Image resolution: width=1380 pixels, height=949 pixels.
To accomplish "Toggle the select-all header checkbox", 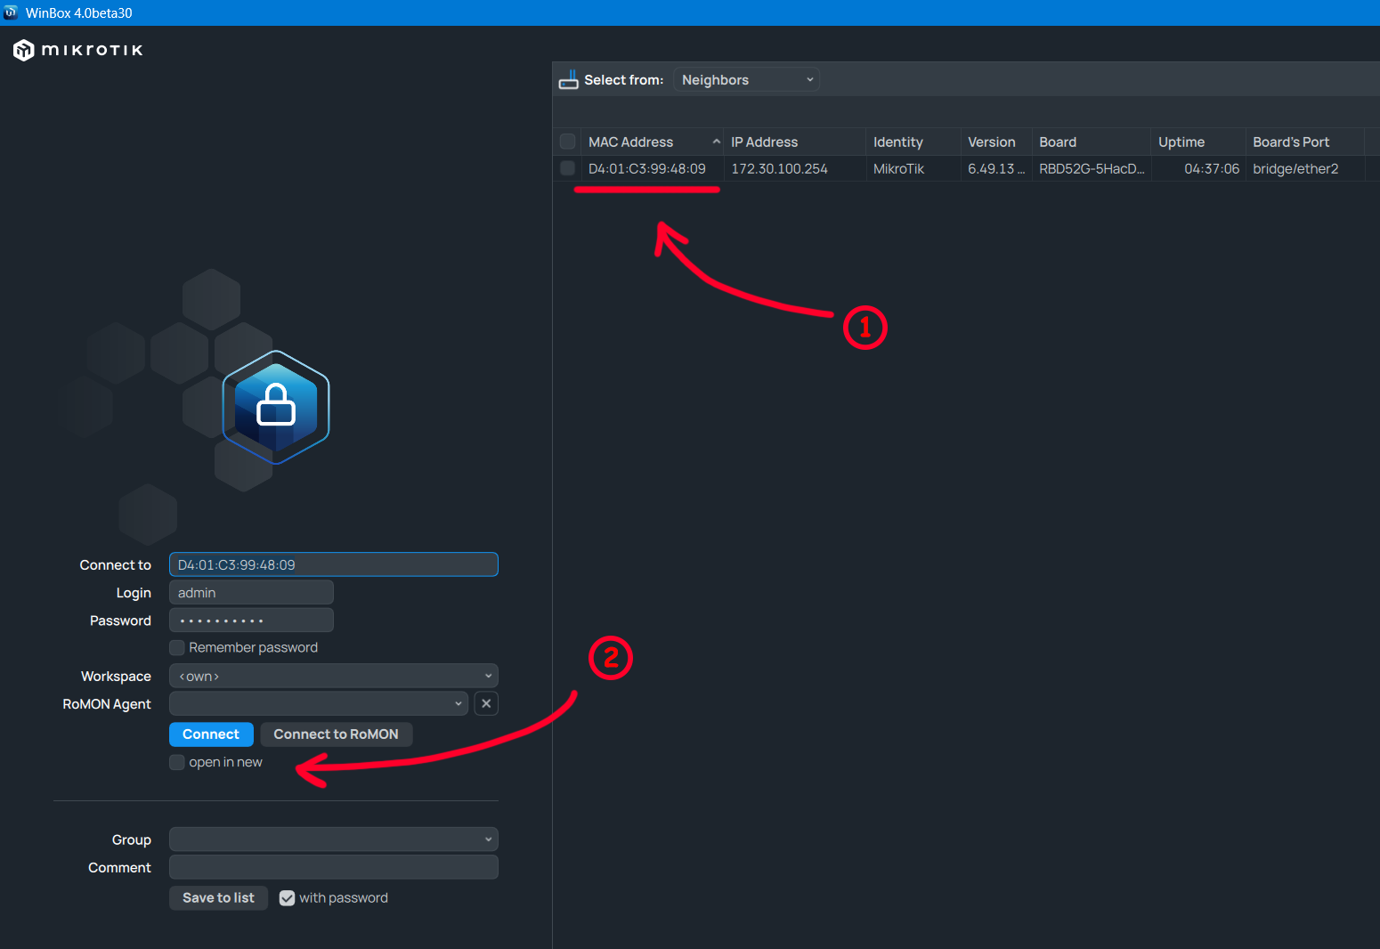I will pyautogui.click(x=567, y=142).
